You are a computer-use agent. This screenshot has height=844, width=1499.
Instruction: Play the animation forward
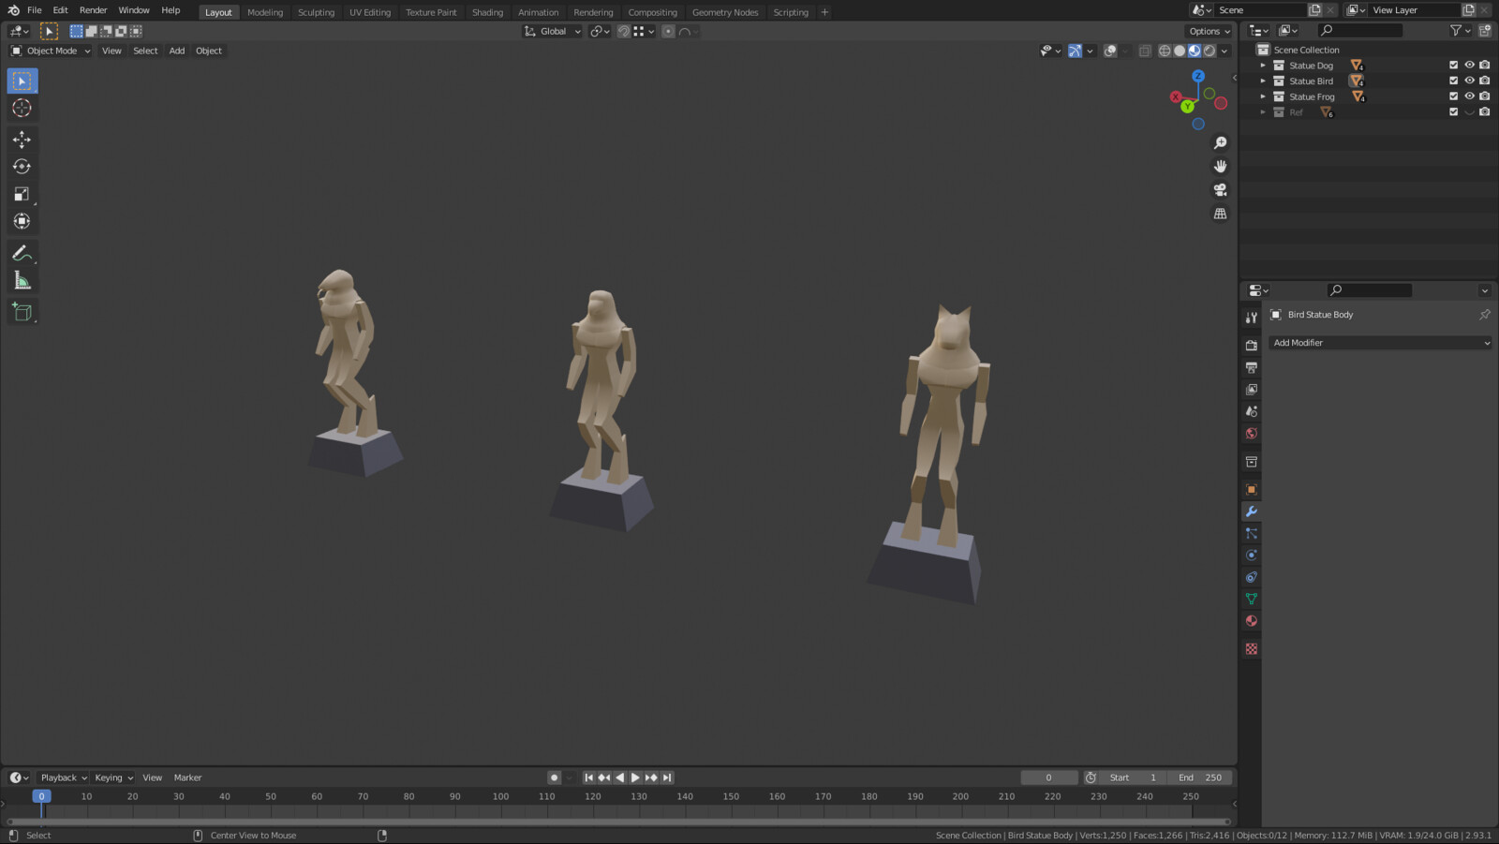(635, 777)
